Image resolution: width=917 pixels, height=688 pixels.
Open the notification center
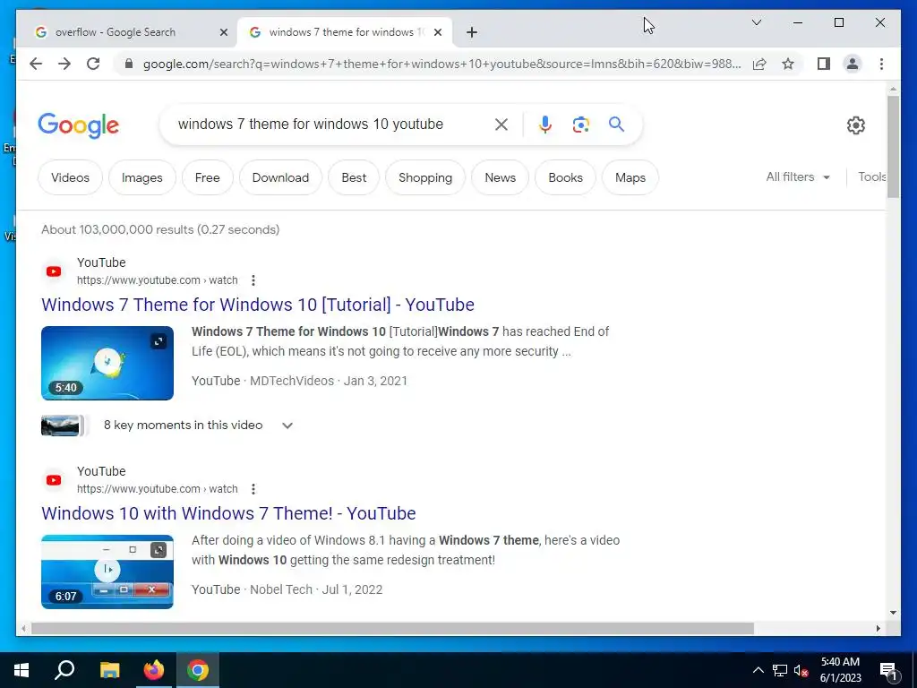(x=888, y=671)
